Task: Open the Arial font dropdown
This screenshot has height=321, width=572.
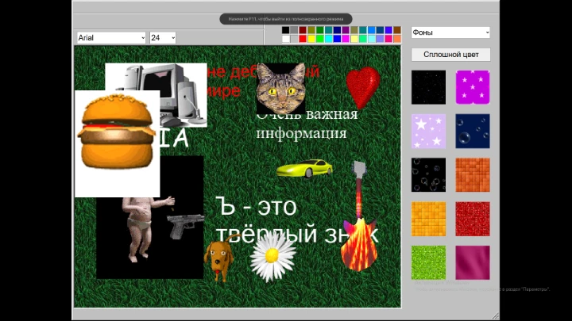Action: click(x=111, y=37)
